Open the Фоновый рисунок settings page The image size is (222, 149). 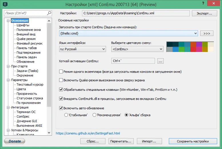pyautogui.click(x=29, y=43)
